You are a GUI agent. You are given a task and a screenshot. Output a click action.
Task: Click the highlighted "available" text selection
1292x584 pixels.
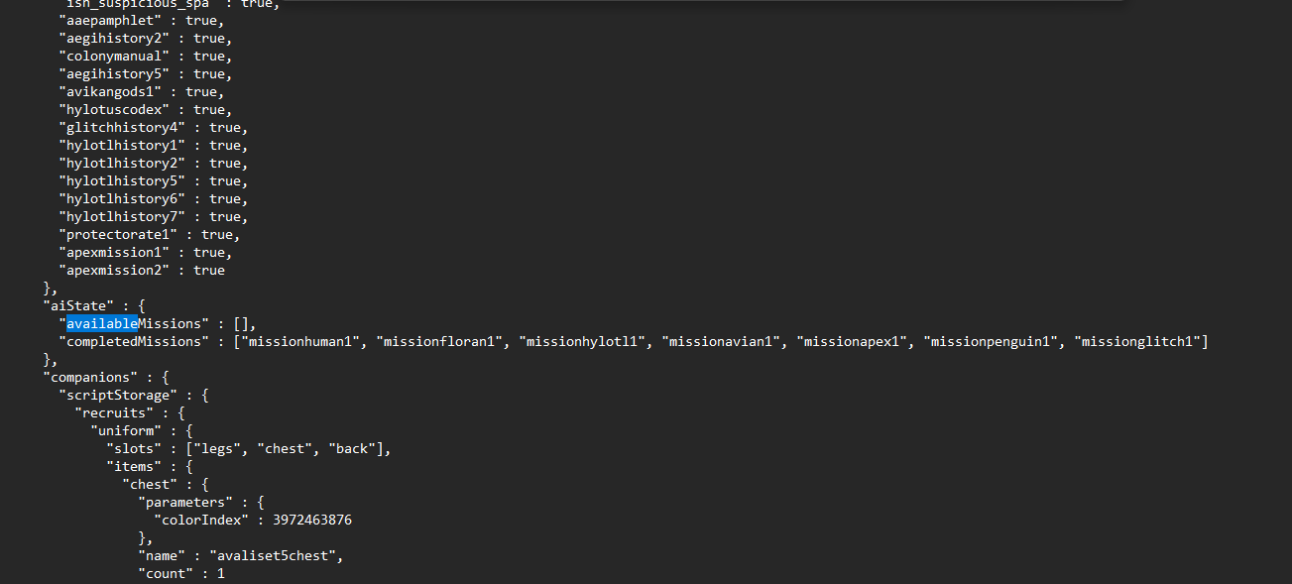coord(102,323)
